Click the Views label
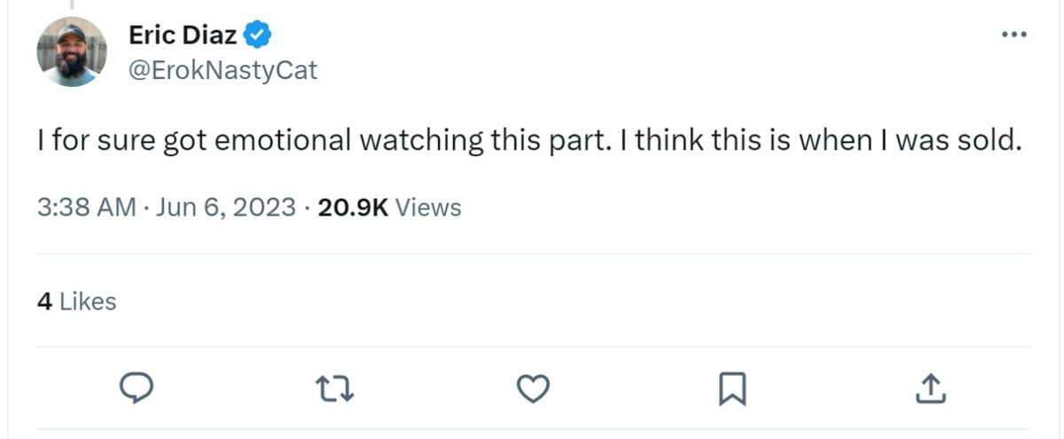 [x=427, y=208]
